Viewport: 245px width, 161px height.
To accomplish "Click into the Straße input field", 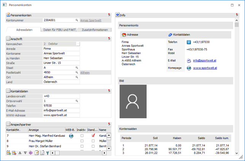I will pos(61,62).
